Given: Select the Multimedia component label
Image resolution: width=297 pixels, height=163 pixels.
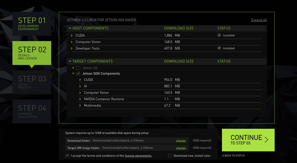Looking at the screenshot, I should [x=93, y=106].
